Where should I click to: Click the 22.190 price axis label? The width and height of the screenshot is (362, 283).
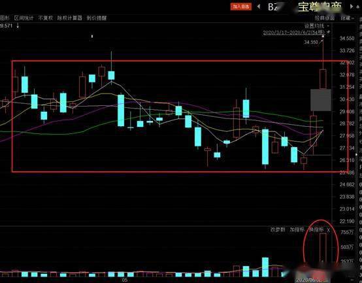(x=347, y=221)
